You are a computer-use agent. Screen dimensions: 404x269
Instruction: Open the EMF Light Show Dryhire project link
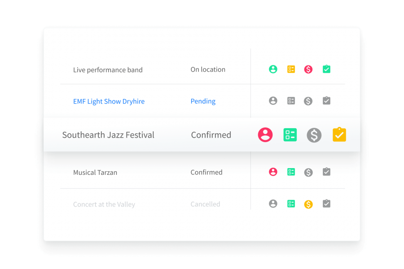tap(109, 101)
